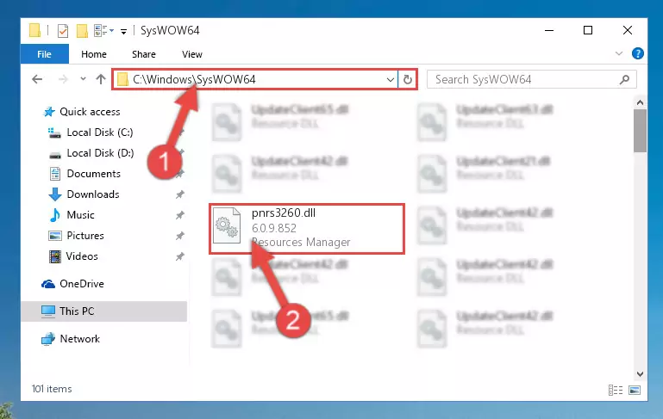Click the pin icon next to Downloads
The height and width of the screenshot is (419, 663).
click(179, 194)
